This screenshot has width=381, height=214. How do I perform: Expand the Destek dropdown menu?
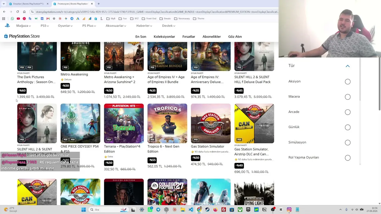(x=168, y=26)
